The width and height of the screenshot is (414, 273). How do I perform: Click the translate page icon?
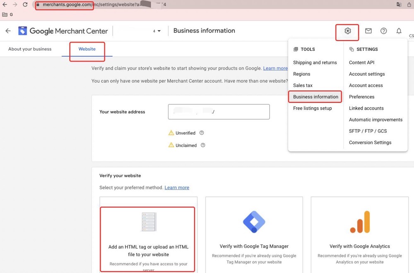click(x=399, y=5)
